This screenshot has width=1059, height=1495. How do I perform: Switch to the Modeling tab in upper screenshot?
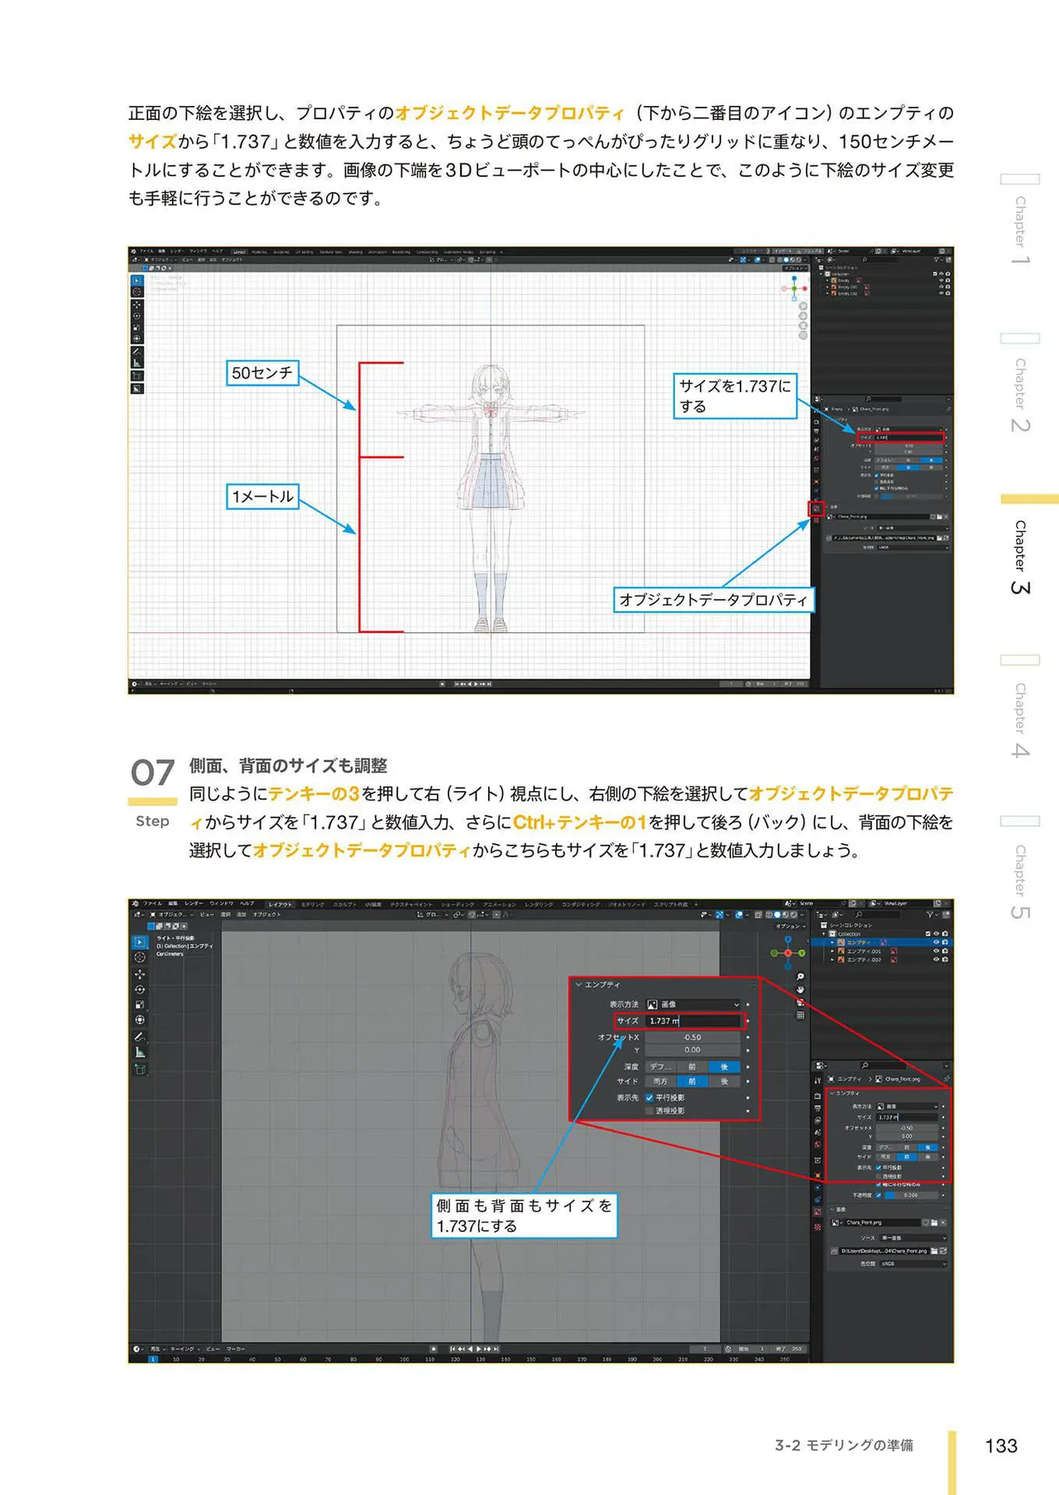coord(259,252)
